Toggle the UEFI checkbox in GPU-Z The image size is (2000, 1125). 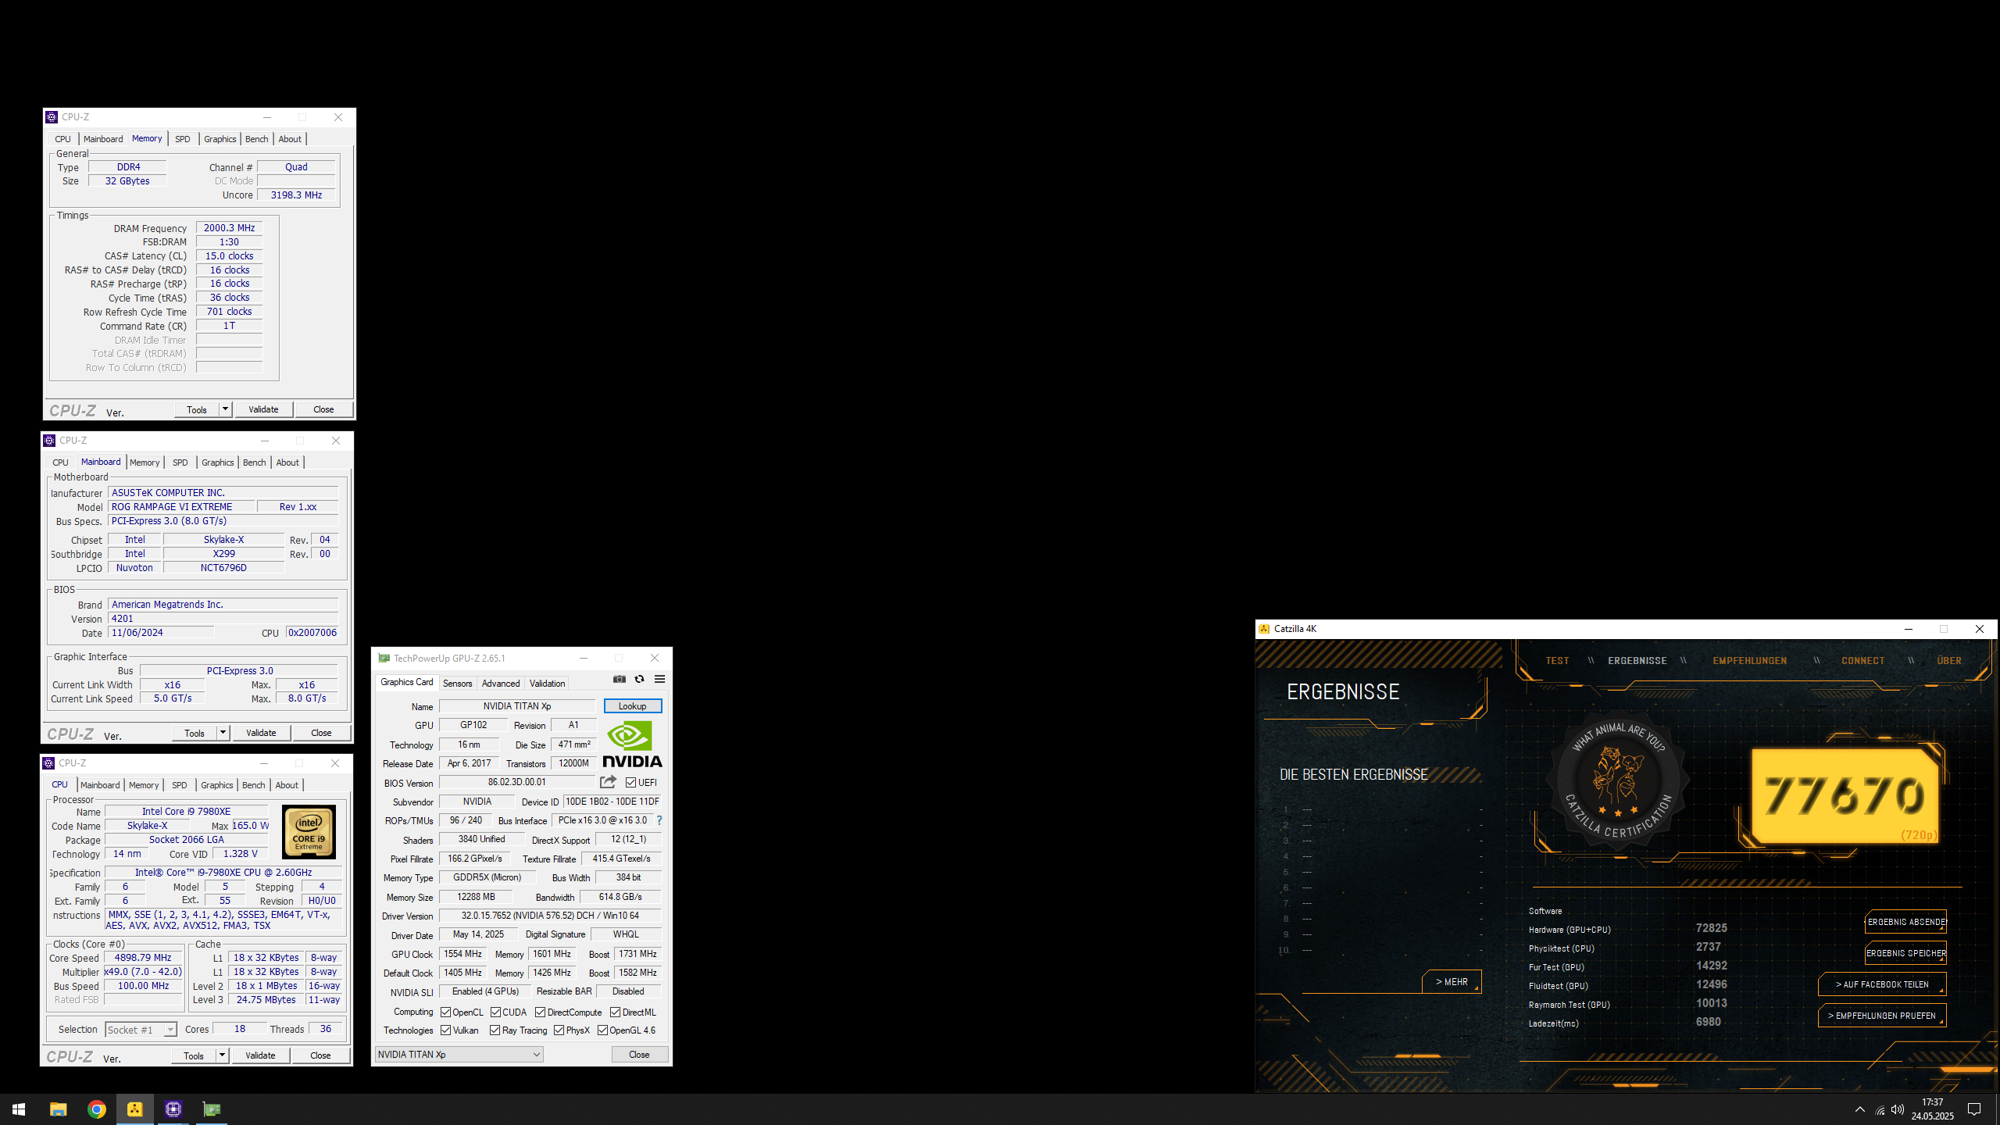click(x=630, y=782)
